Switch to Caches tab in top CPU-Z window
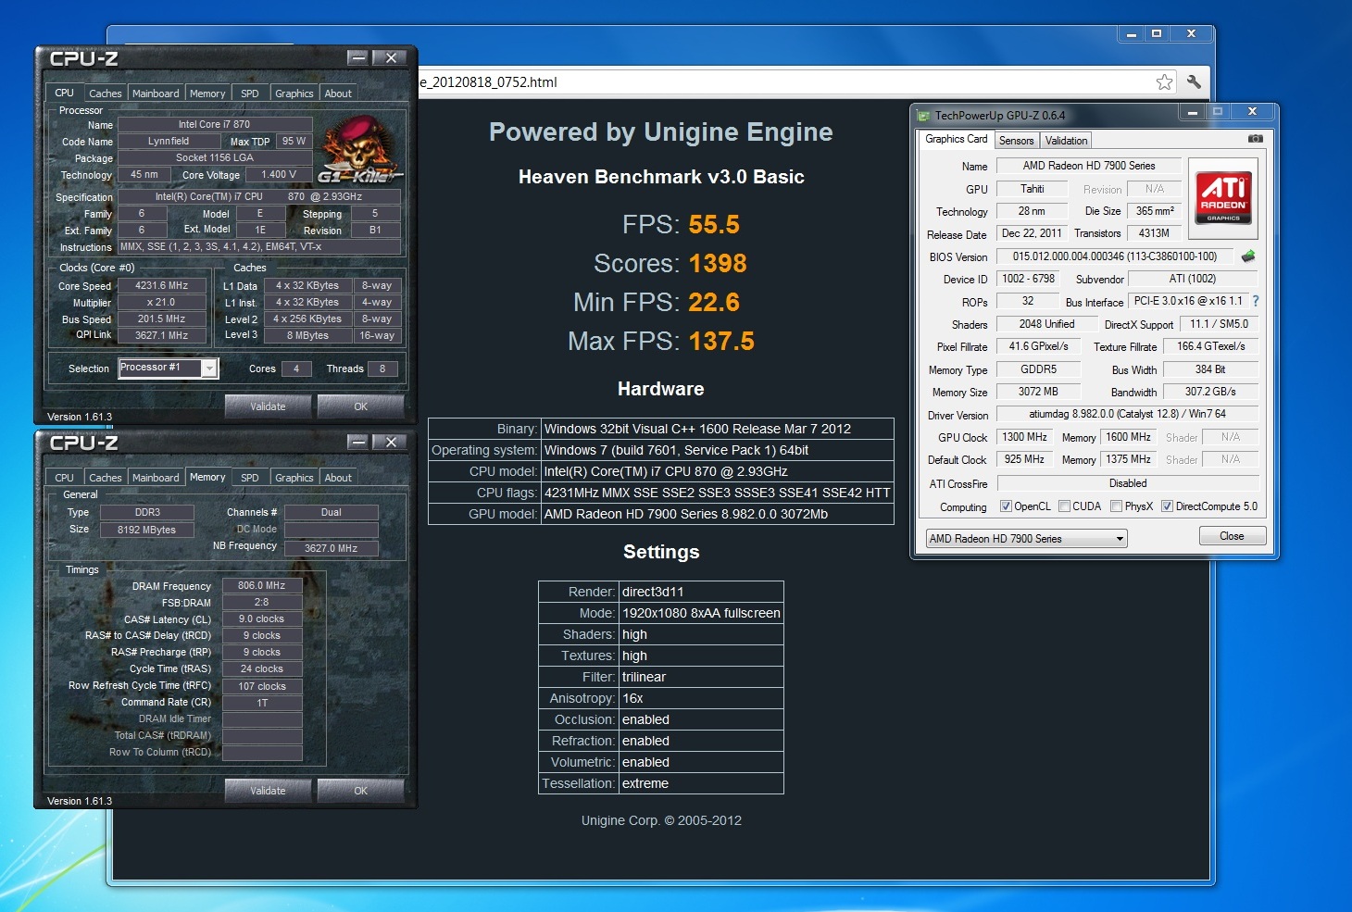1352x912 pixels. click(x=105, y=94)
